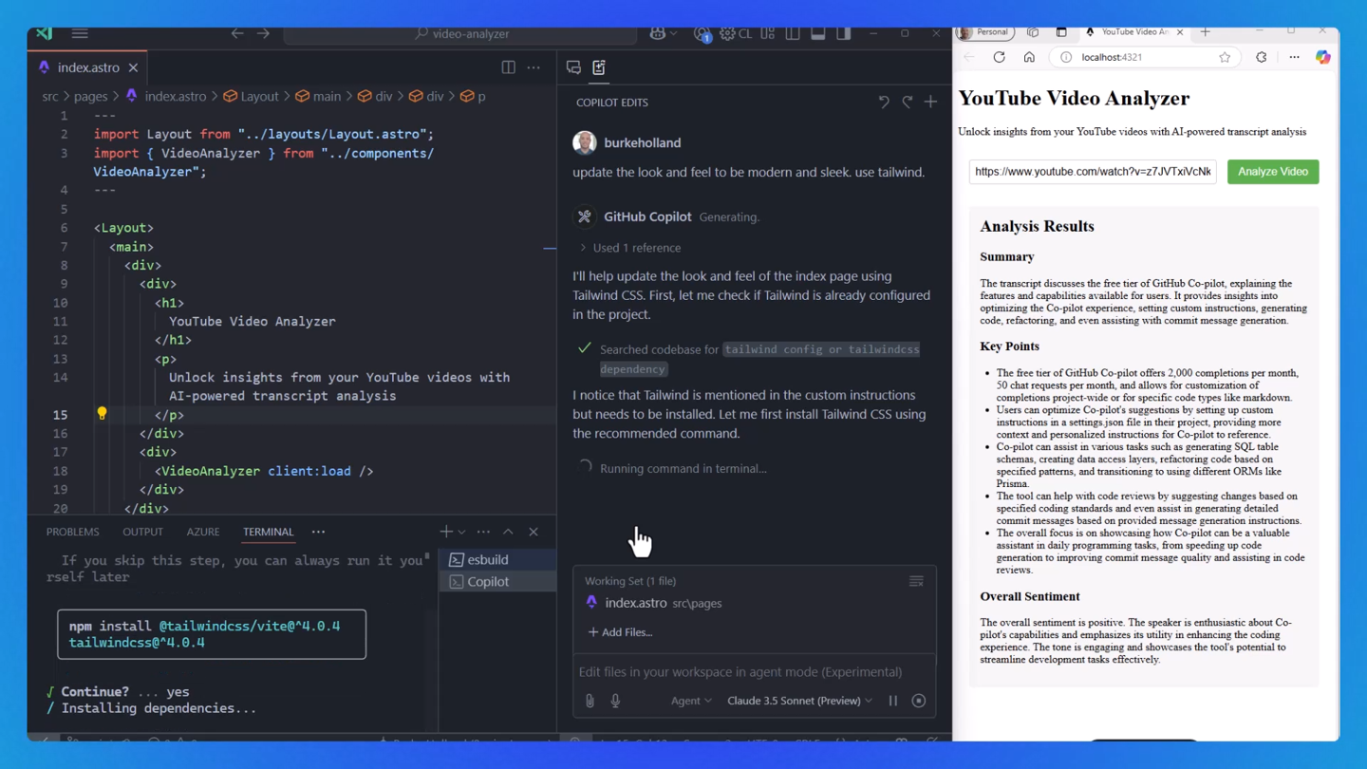
Task: Open the Copilot icon in title bar
Action: (x=657, y=33)
